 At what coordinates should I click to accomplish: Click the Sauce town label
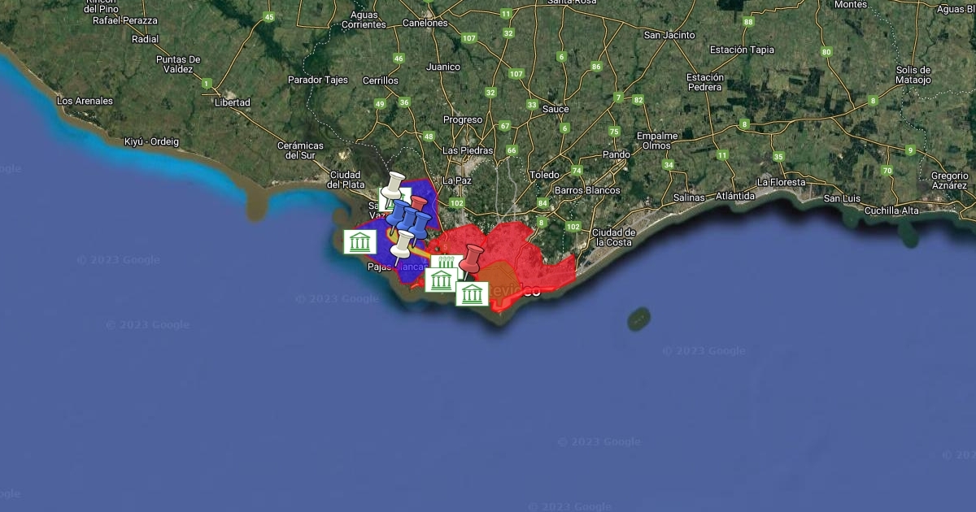(x=556, y=108)
